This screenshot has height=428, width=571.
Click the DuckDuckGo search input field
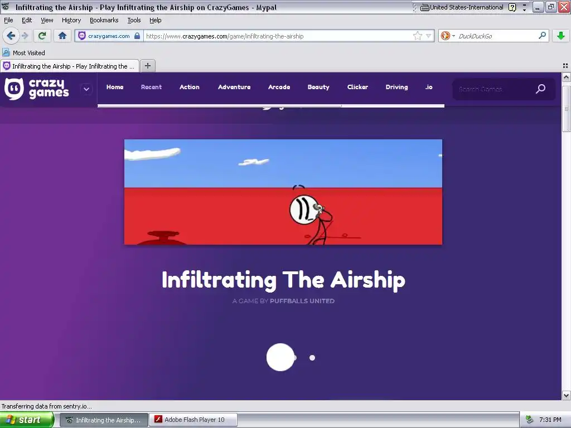point(497,36)
